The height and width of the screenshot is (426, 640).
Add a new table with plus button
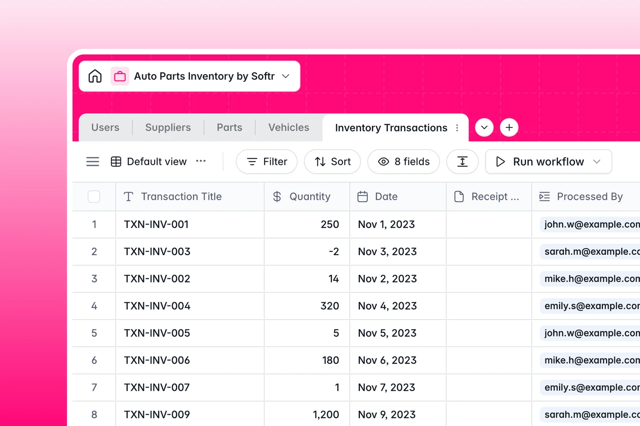point(509,127)
